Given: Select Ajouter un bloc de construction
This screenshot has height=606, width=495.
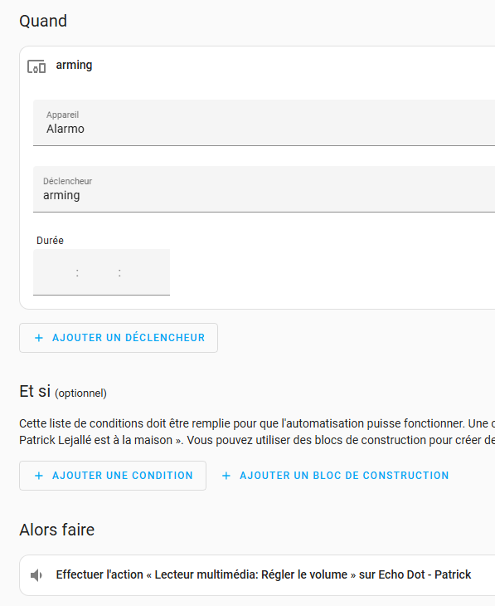Looking at the screenshot, I should [335, 476].
